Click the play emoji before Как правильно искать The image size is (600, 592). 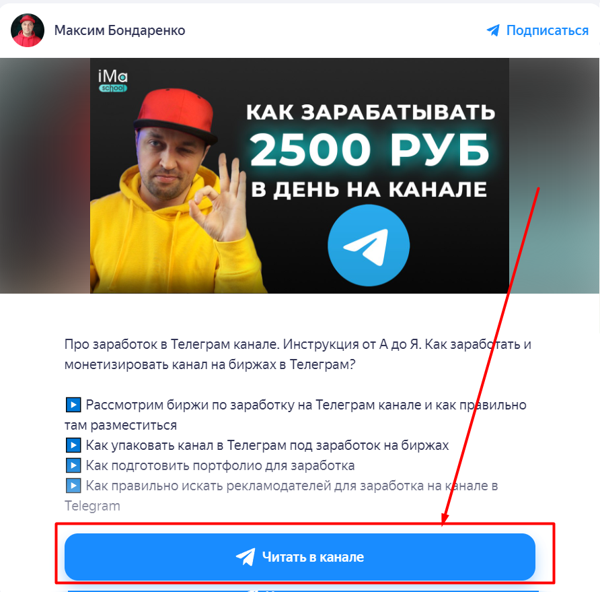(73, 486)
